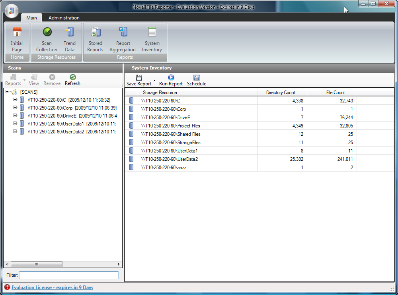Click the volume icon of scan \\T10-250-220-60\Corp
This screenshot has width=398, height=295.
[22, 108]
